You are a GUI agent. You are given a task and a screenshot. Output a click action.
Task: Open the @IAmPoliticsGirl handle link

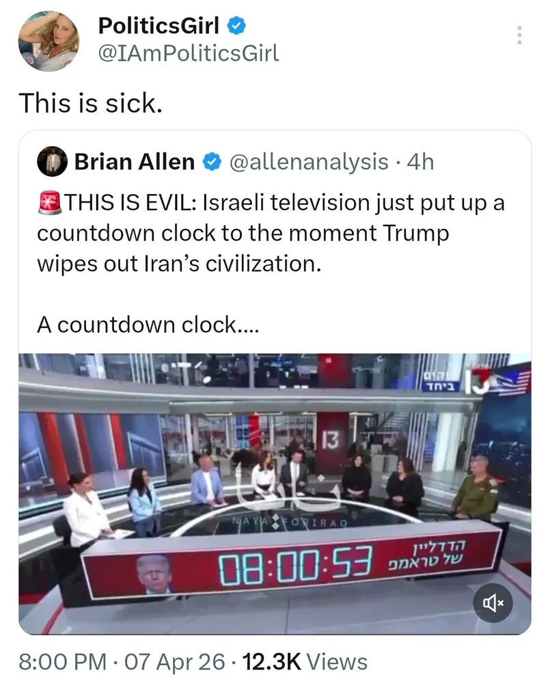point(189,53)
